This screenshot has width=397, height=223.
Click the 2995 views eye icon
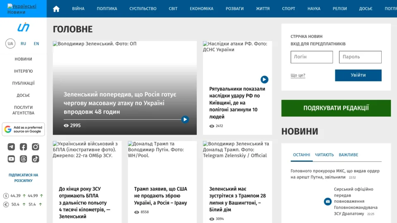(x=66, y=126)
